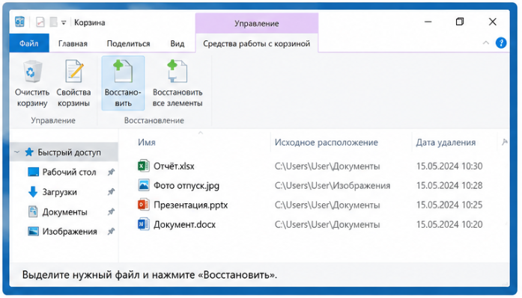522x298 pixels.
Task: Close the Корзина window
Action: (492, 22)
